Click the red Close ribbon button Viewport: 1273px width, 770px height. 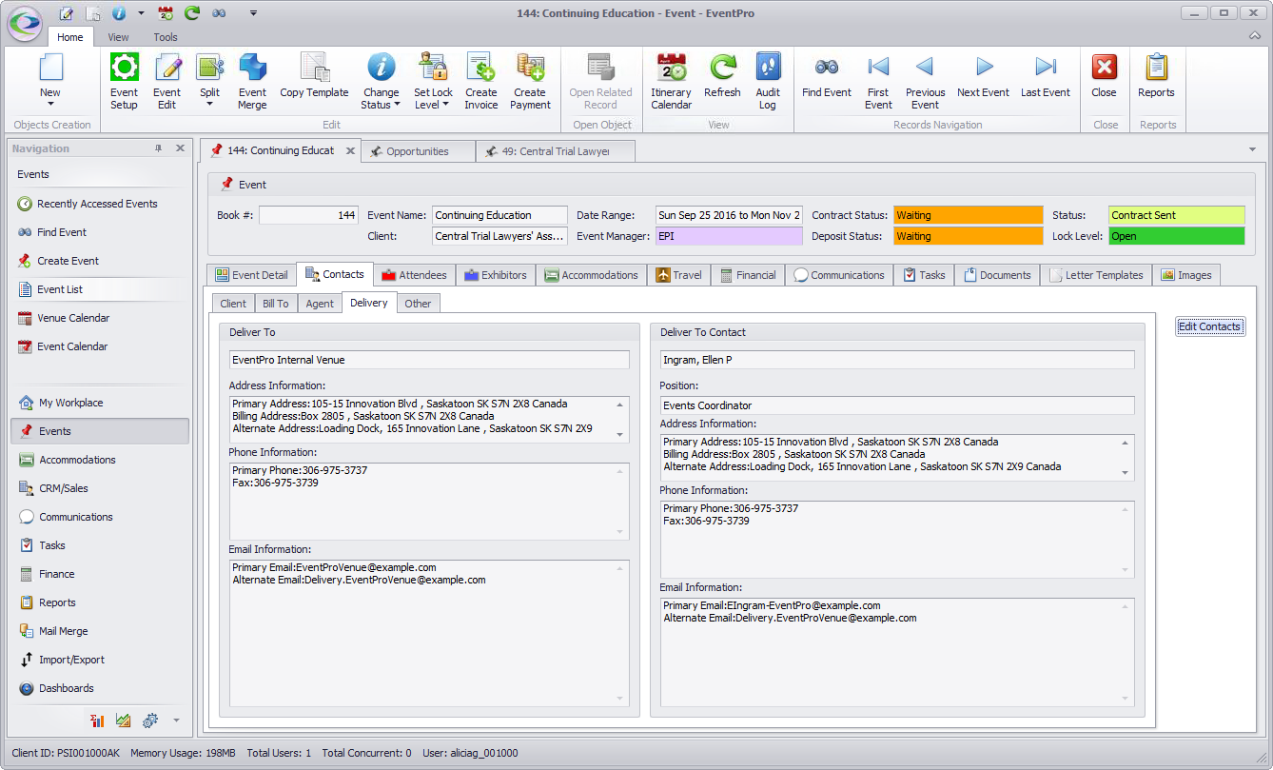1104,76
